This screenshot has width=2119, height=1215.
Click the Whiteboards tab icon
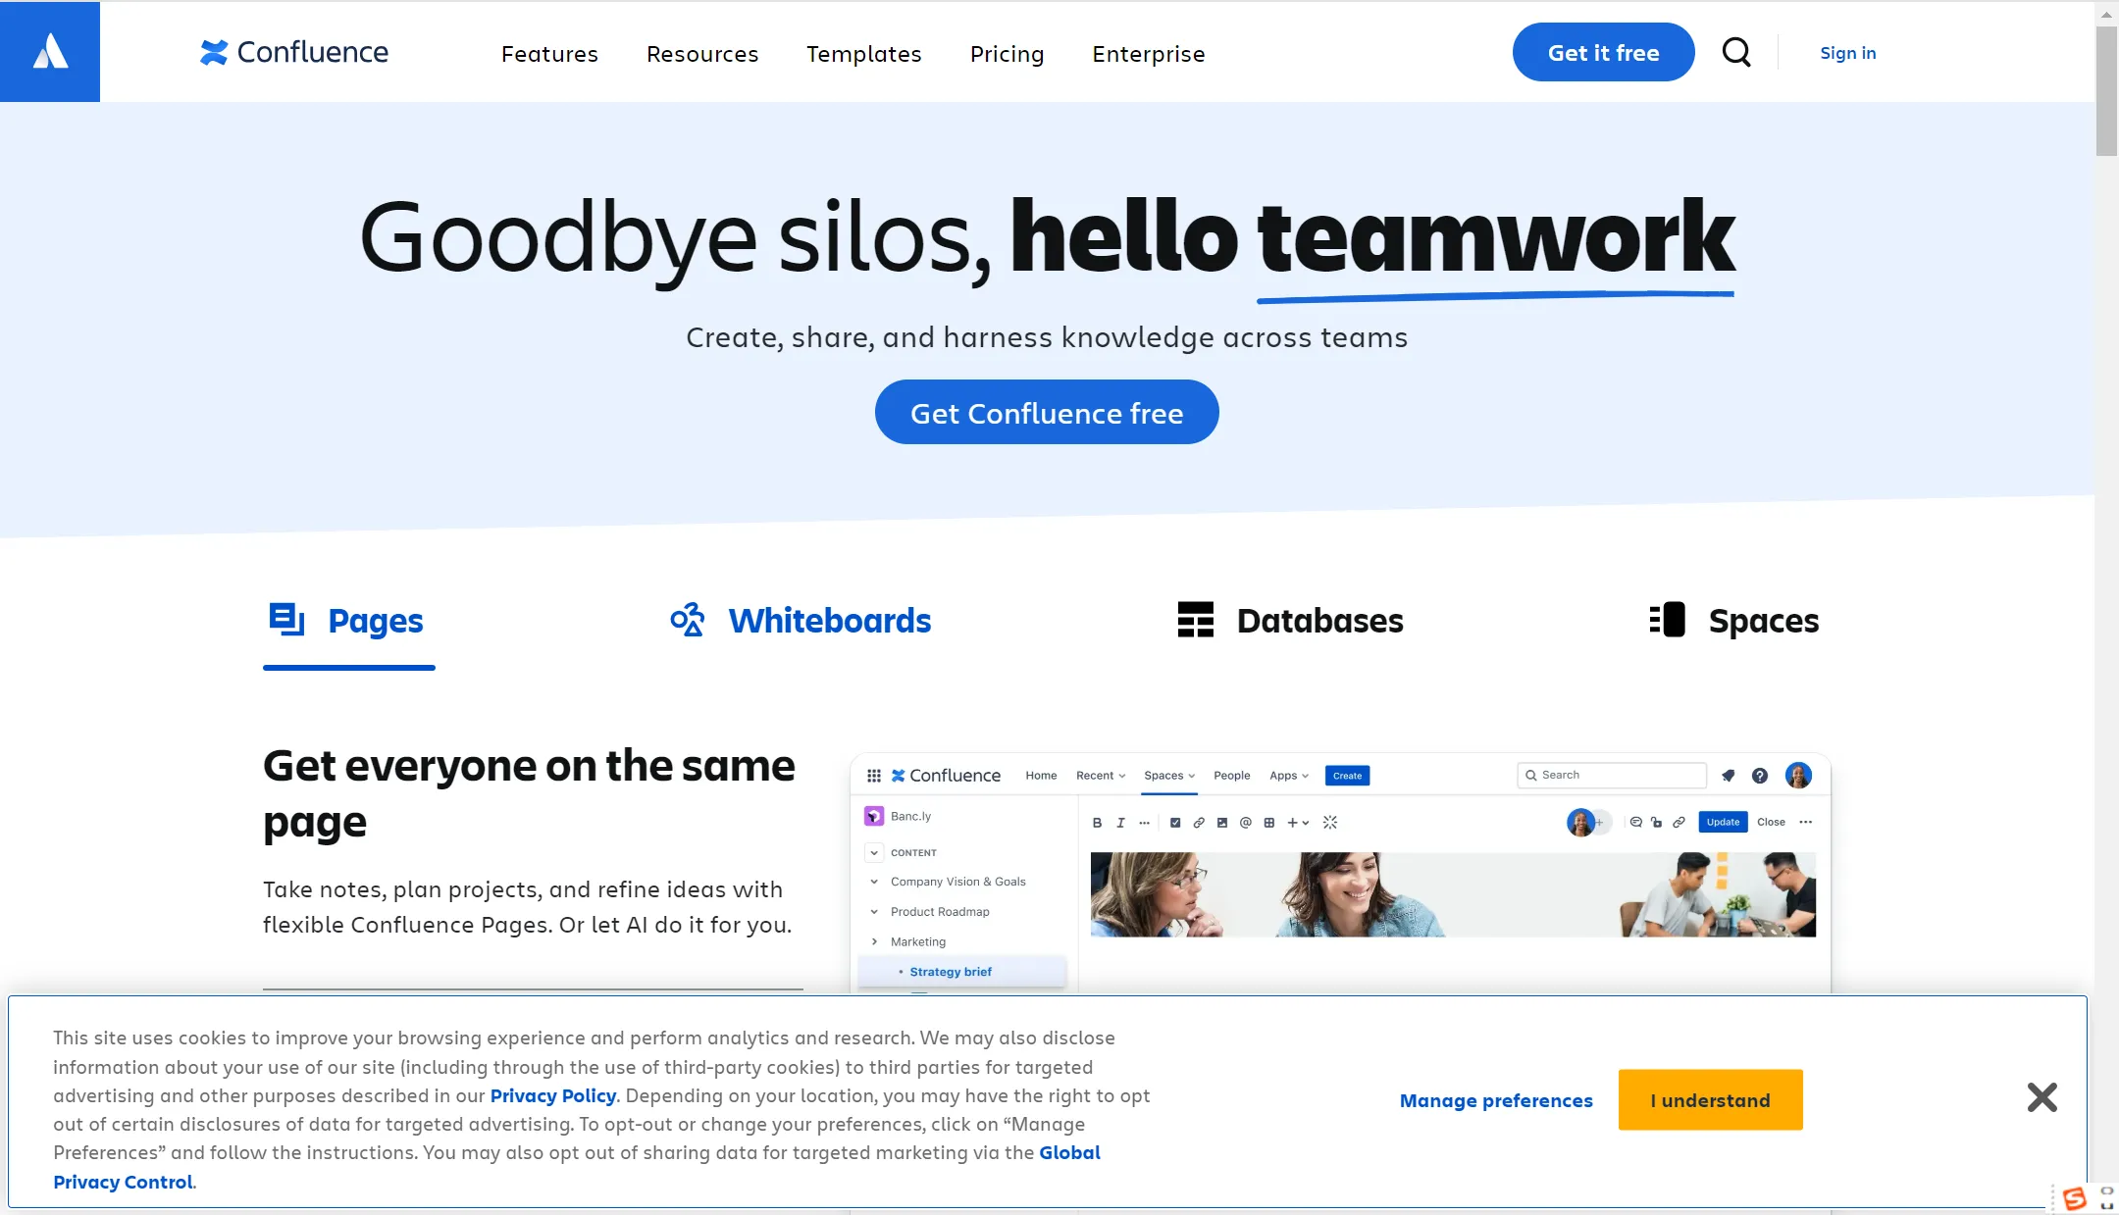click(x=689, y=619)
